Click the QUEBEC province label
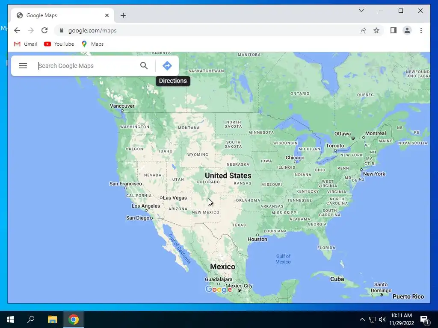 365,95
